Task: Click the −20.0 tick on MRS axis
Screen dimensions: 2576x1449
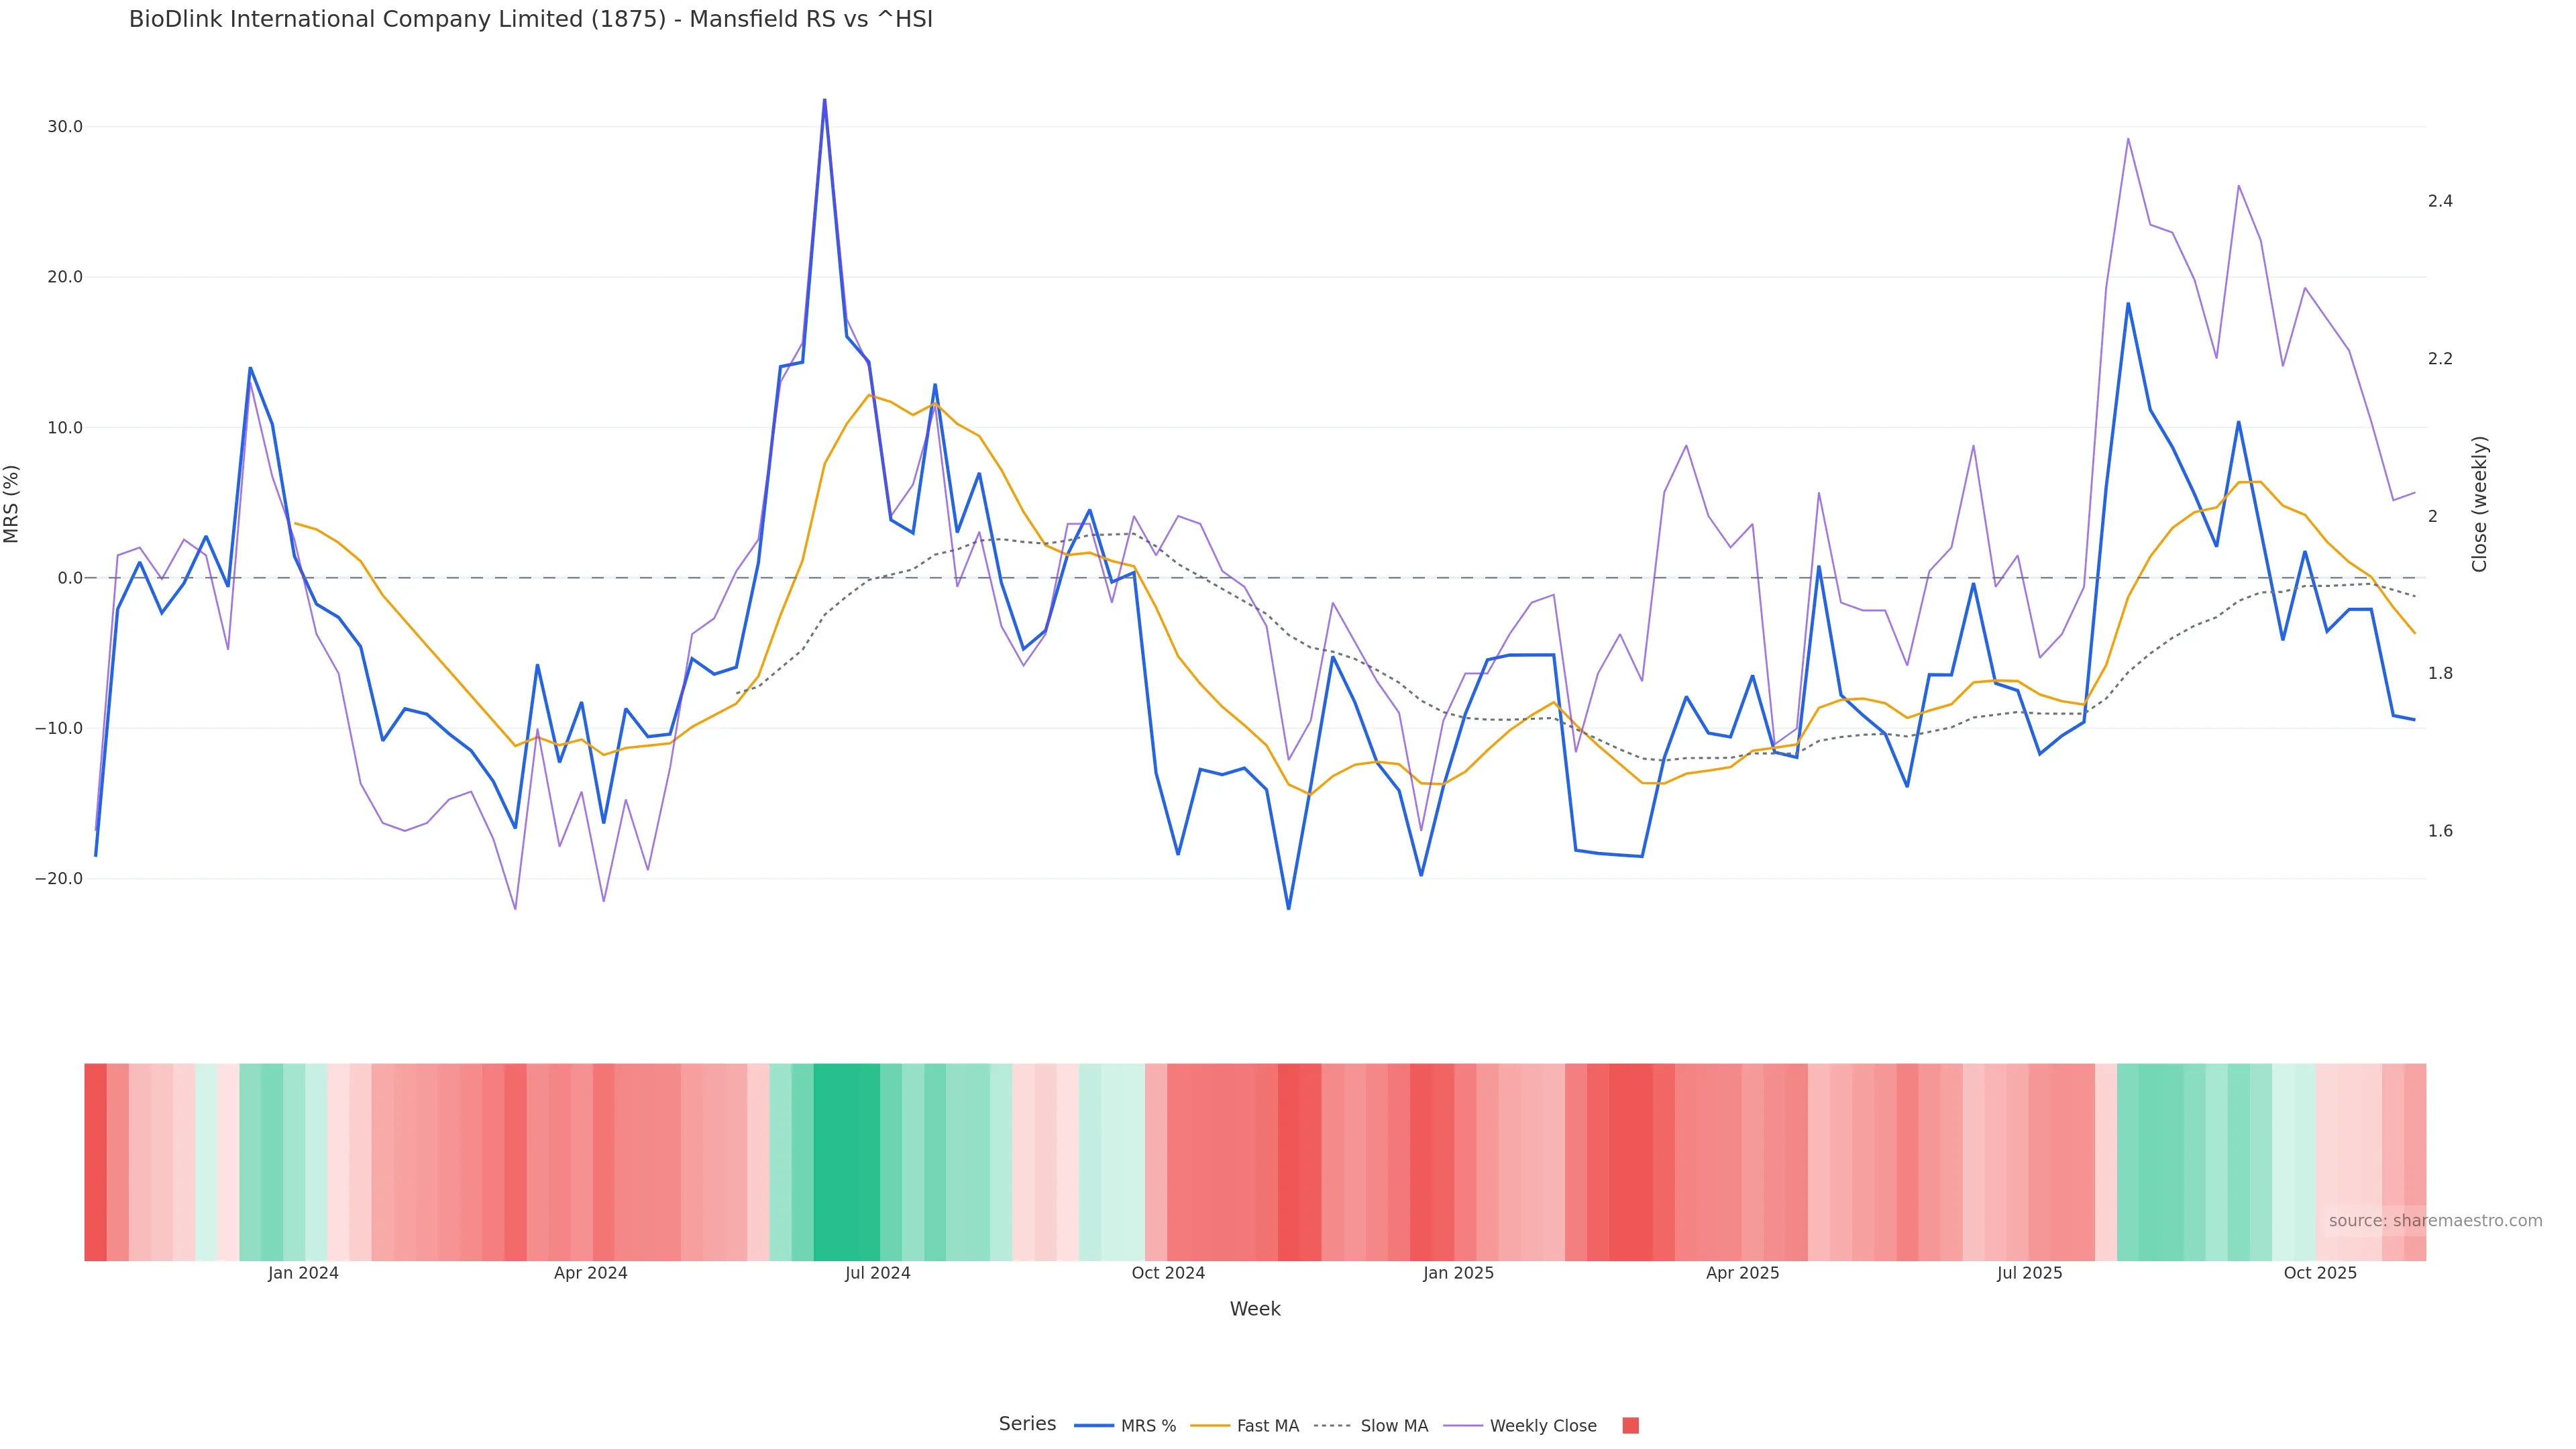Action: [59, 879]
